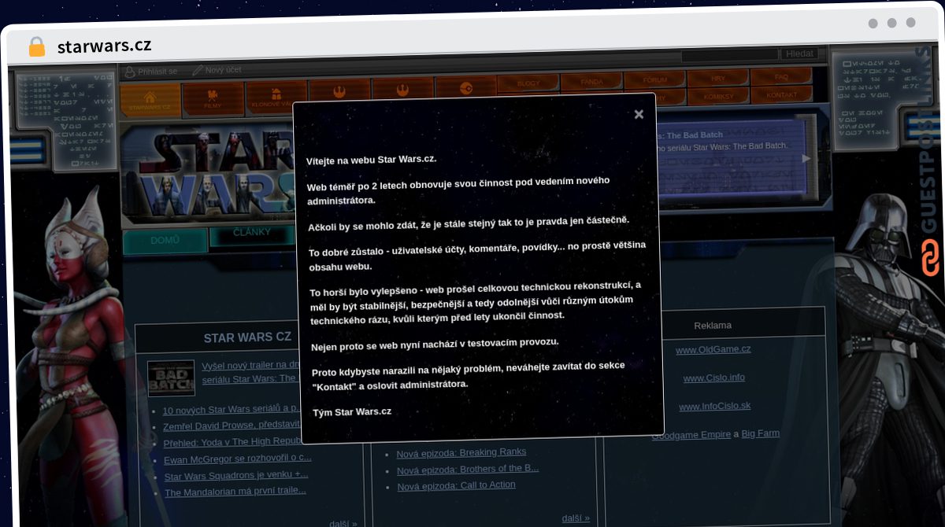Click the Reklama section heading
945x527 pixels.
tap(713, 325)
